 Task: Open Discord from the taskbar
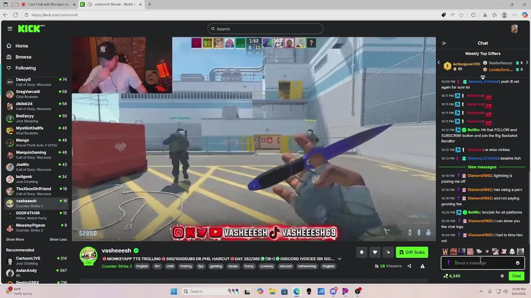coord(334,291)
